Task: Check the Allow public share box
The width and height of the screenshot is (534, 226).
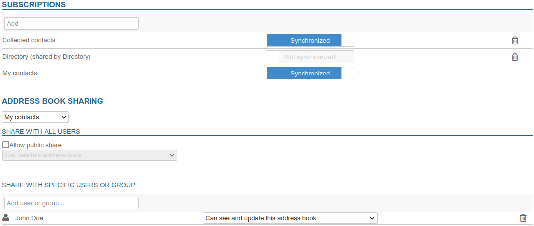Action: [x=6, y=145]
